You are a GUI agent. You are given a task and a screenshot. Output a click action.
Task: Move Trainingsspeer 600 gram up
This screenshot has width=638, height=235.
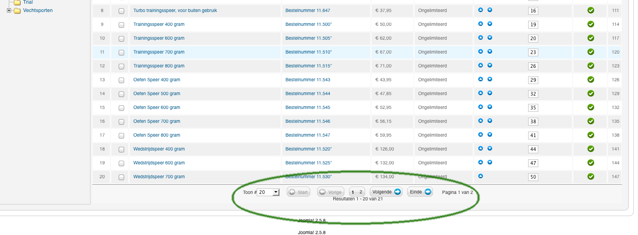480,37
